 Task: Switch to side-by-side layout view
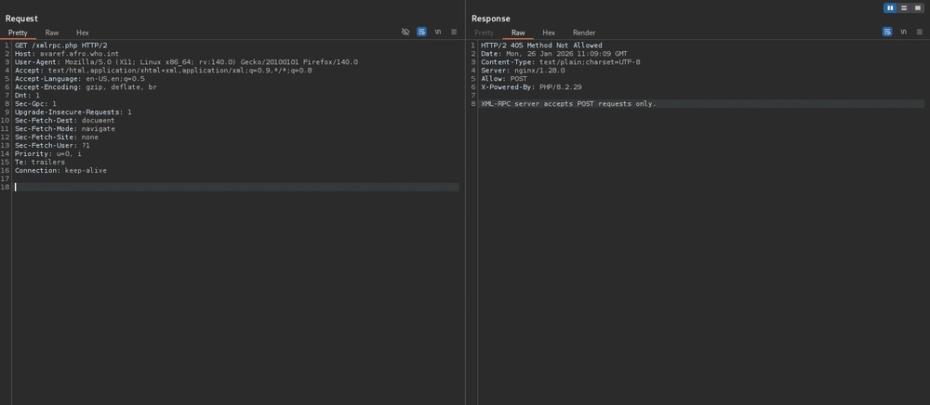(x=890, y=7)
